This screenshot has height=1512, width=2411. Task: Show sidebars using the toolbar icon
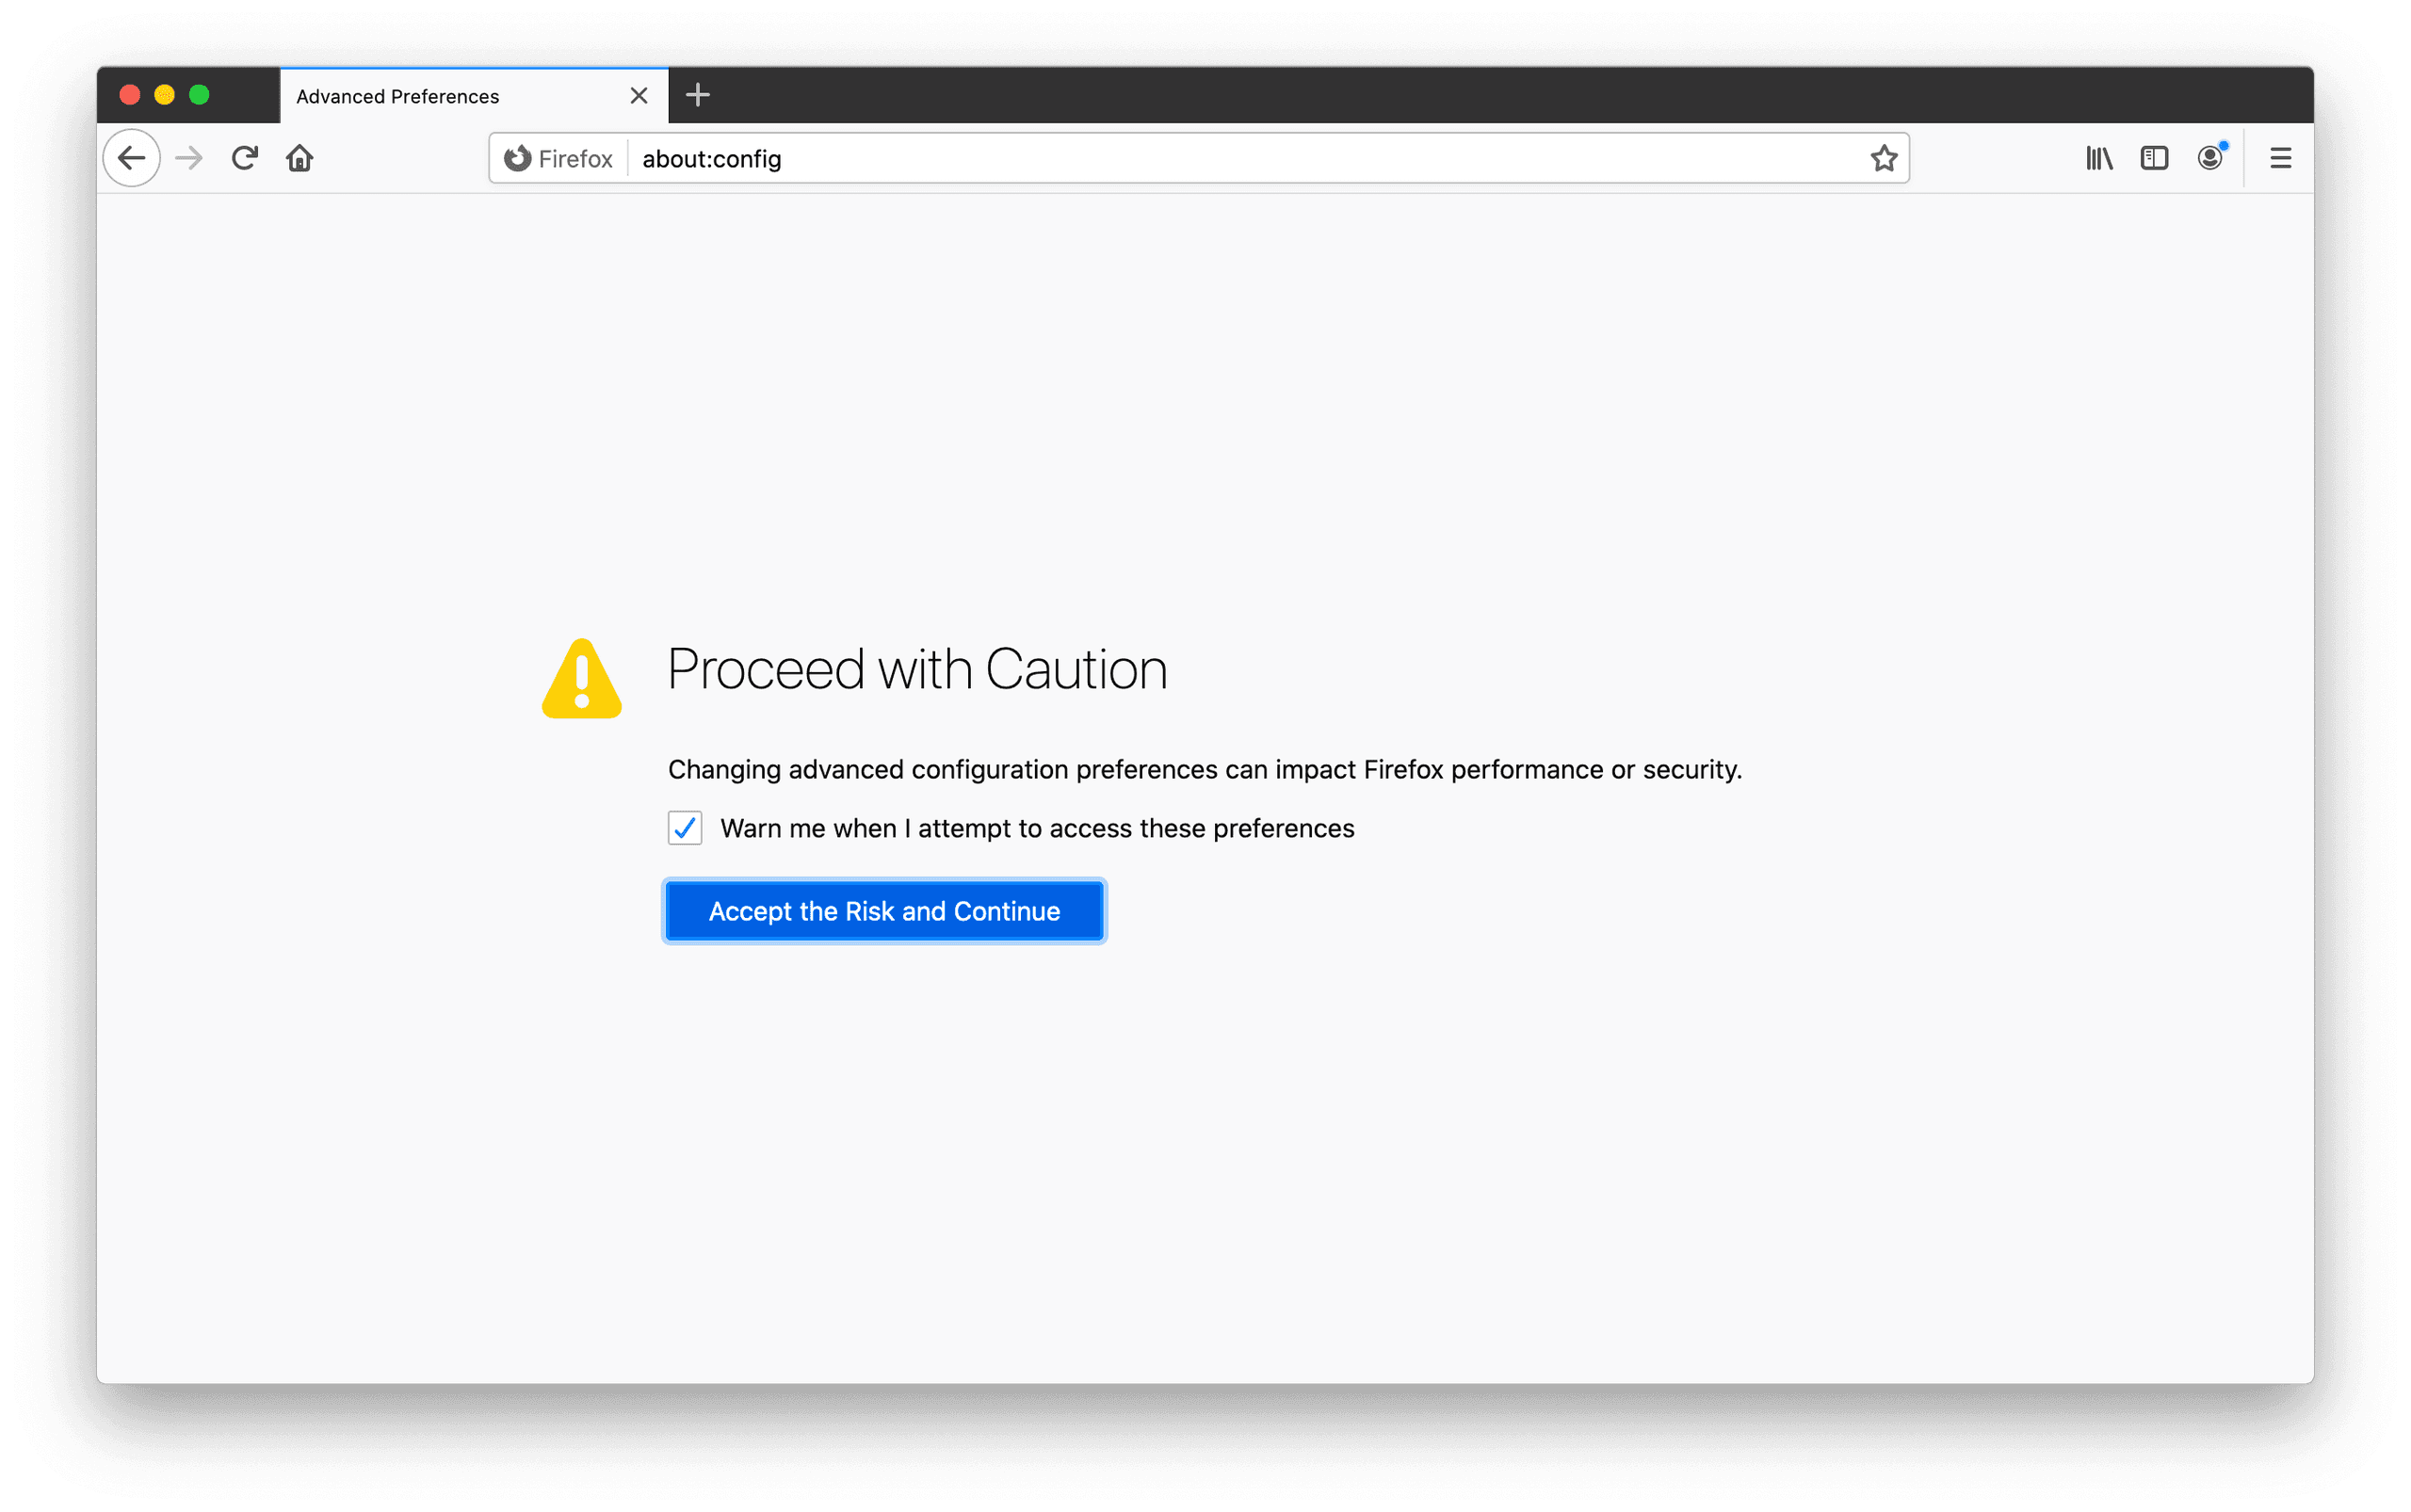point(2154,158)
